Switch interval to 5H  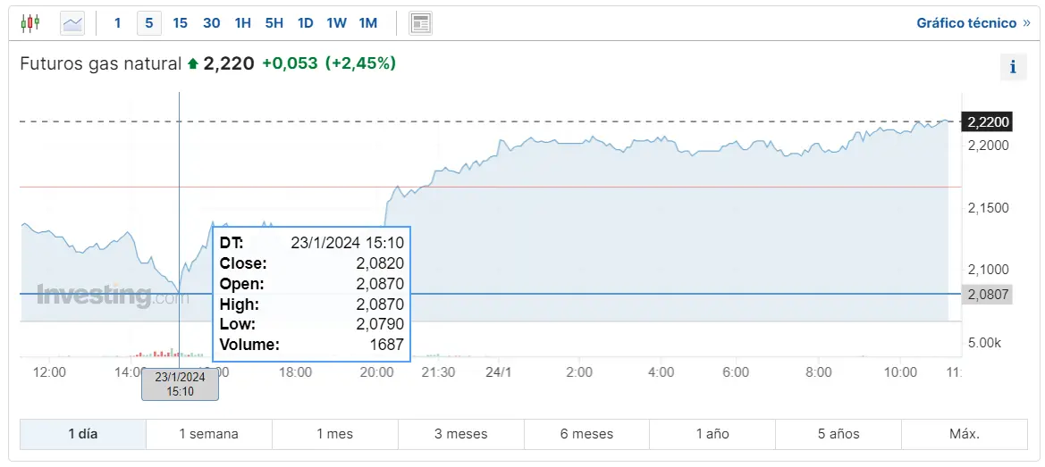274,23
